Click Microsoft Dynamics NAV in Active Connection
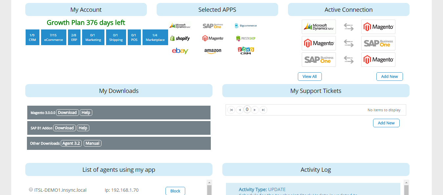This screenshot has width=443, height=195. pyautogui.click(x=319, y=27)
